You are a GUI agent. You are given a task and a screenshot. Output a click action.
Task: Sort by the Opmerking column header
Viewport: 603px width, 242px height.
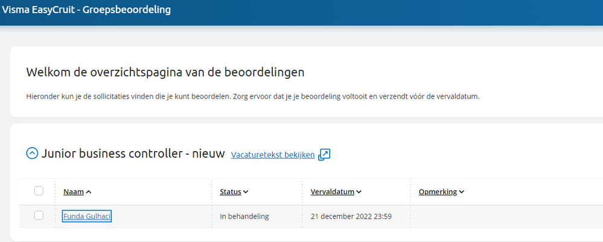click(441, 192)
